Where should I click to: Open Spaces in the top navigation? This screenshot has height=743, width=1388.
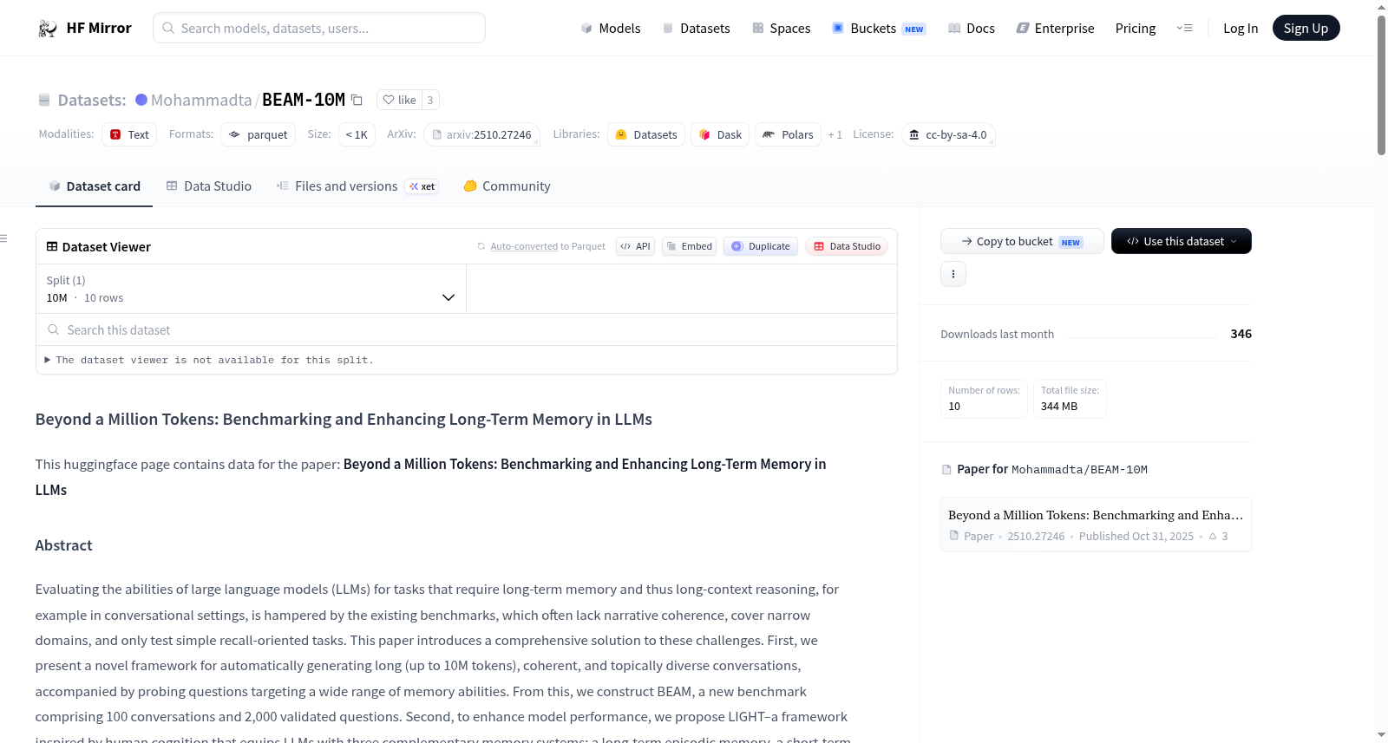pos(782,29)
